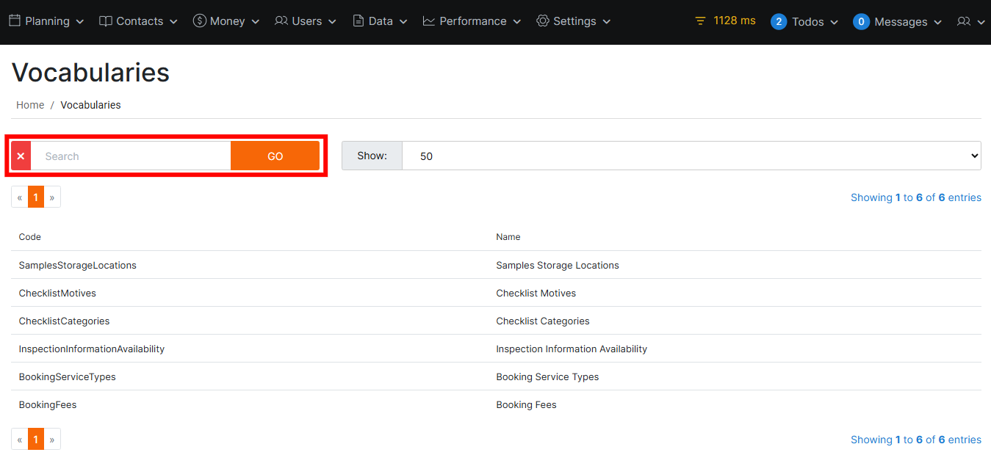Viewport: 991px width, 455px height.
Task: Click inside the Search input field
Action: pyautogui.click(x=131, y=156)
